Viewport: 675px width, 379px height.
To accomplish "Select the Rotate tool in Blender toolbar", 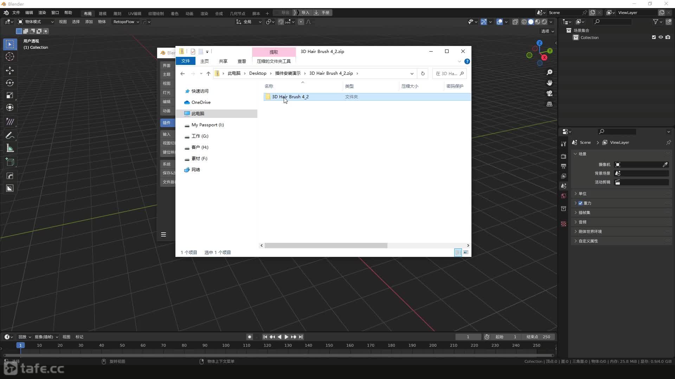I will [x=10, y=83].
